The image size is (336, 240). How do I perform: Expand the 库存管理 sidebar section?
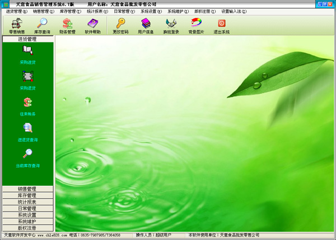27,196
